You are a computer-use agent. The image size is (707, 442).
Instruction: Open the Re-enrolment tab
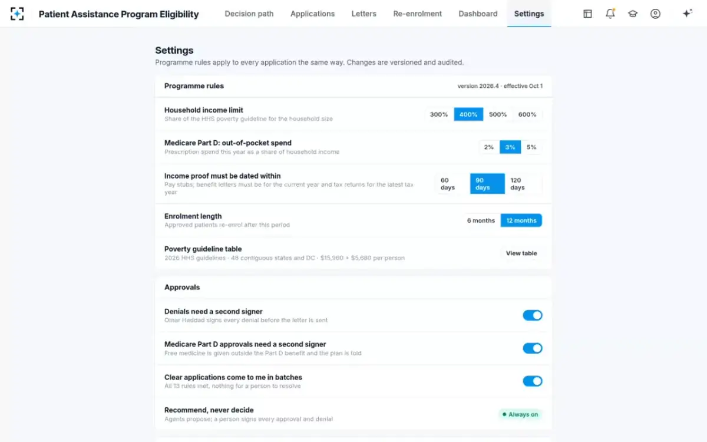pos(417,14)
